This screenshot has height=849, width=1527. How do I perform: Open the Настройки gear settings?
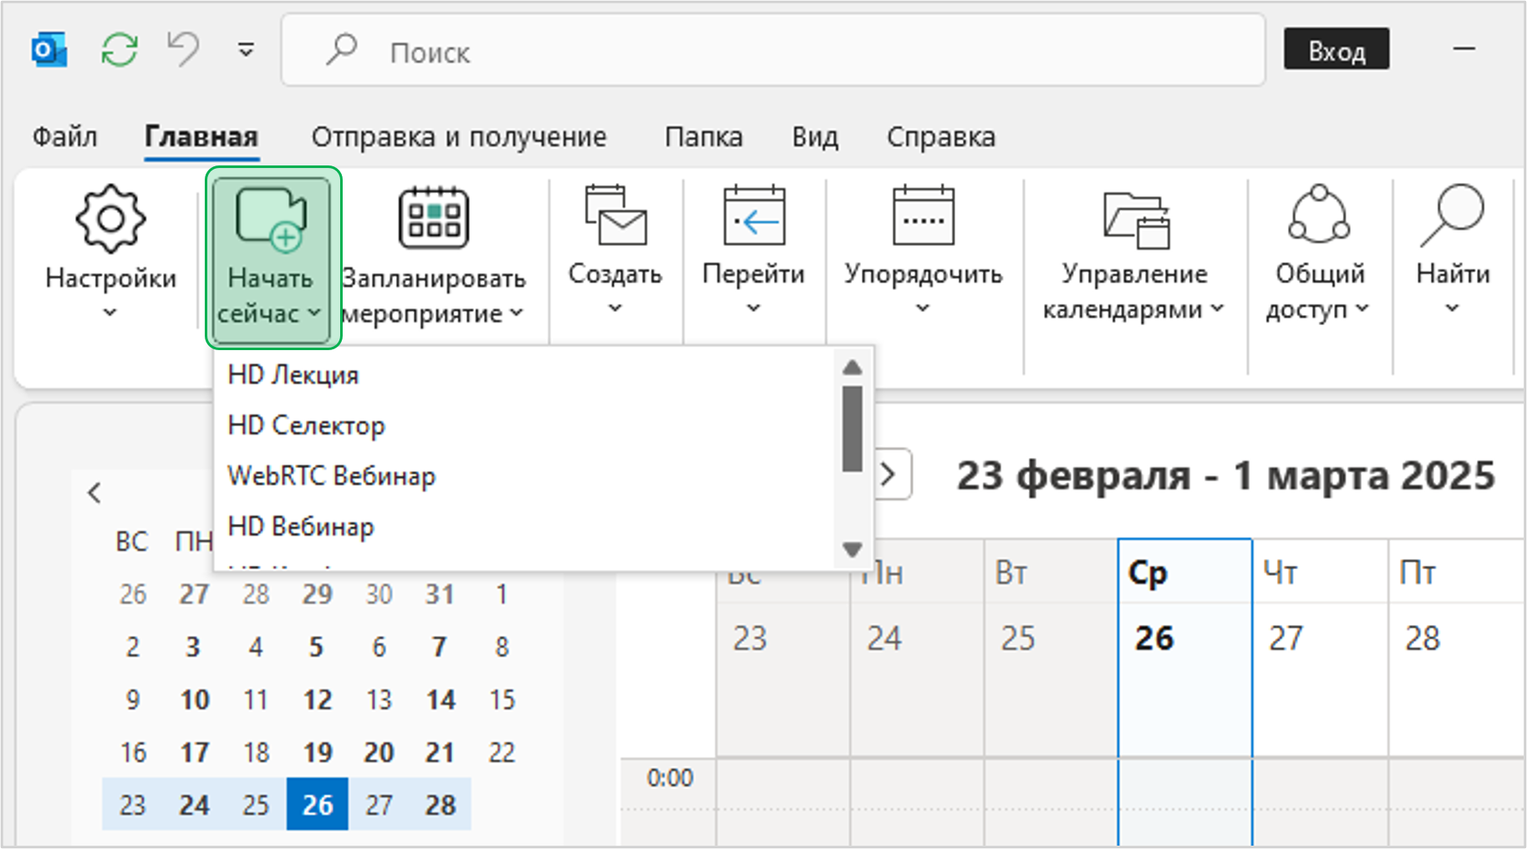110,220
